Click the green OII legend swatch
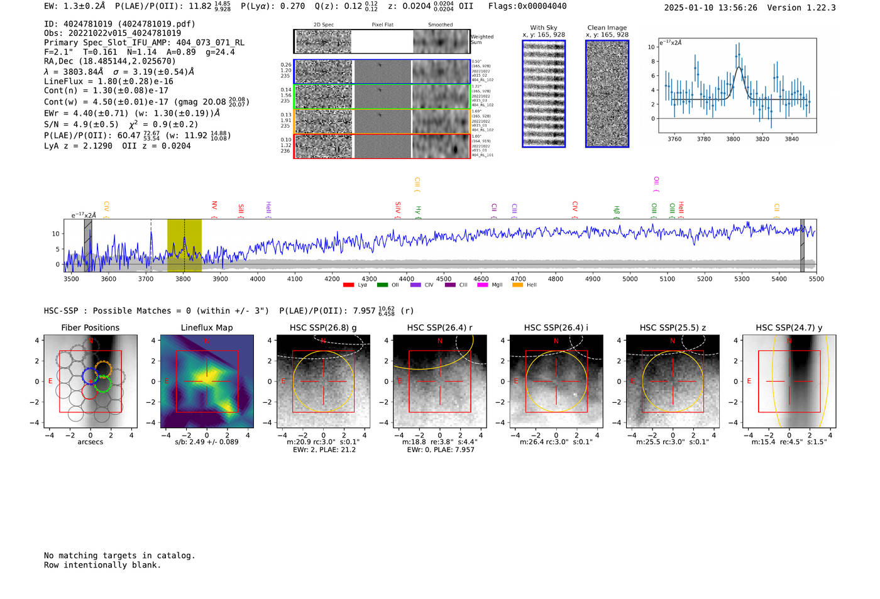880x599 pixels. pos(382,285)
